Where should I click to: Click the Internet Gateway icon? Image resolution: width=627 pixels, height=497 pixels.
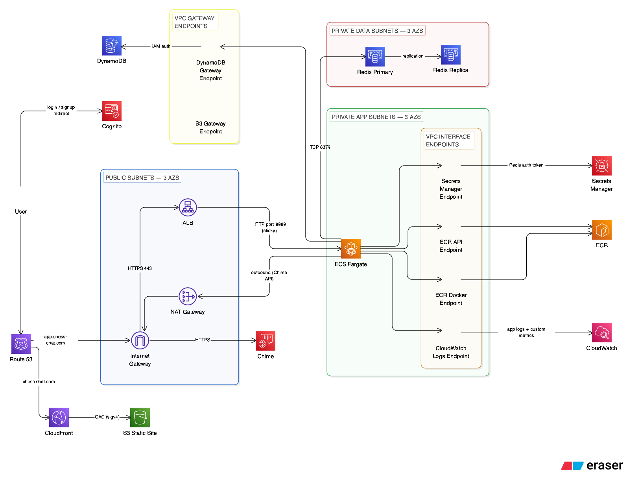140,340
